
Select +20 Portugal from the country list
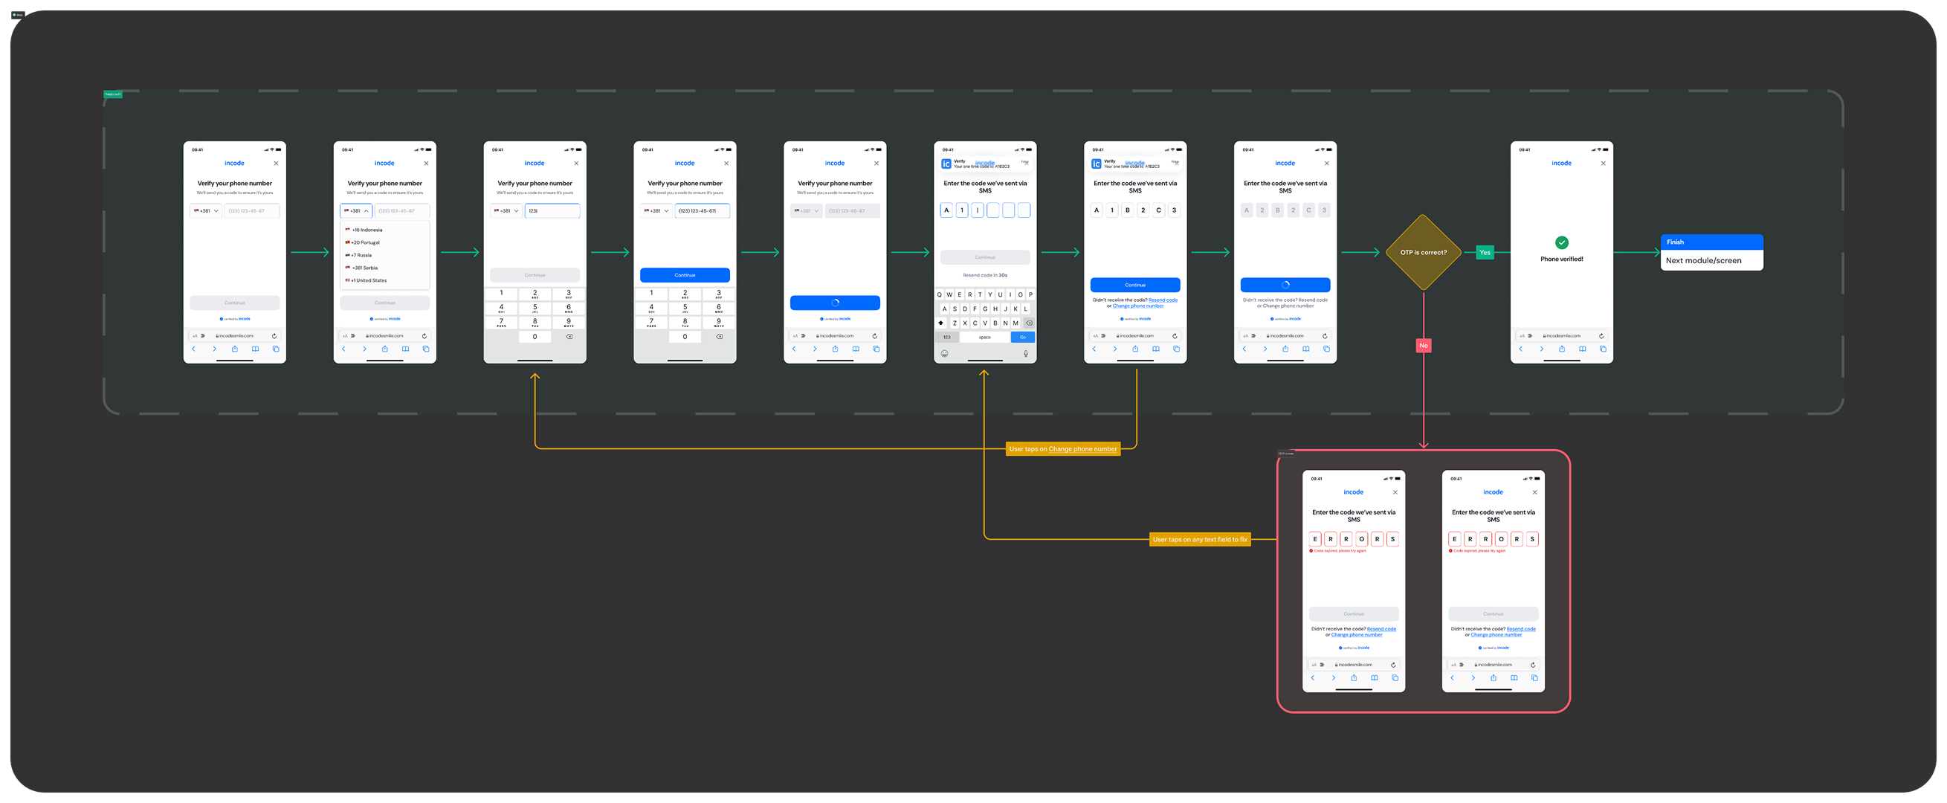pos(365,242)
